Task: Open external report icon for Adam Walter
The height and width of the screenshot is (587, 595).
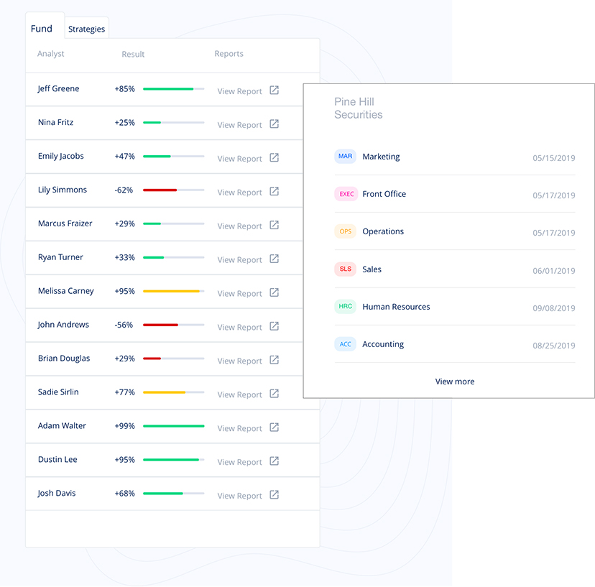Action: click(x=274, y=427)
